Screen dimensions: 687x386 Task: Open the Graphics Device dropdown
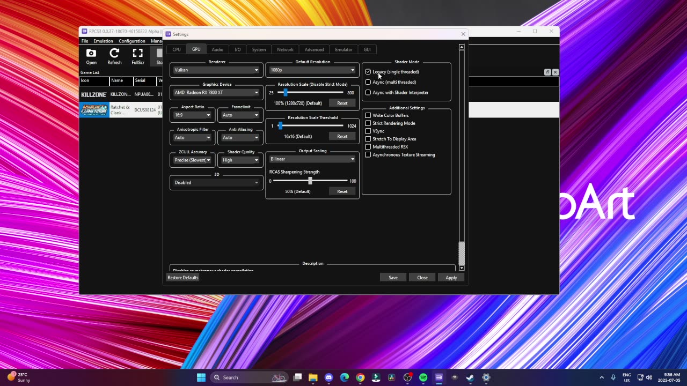click(216, 93)
